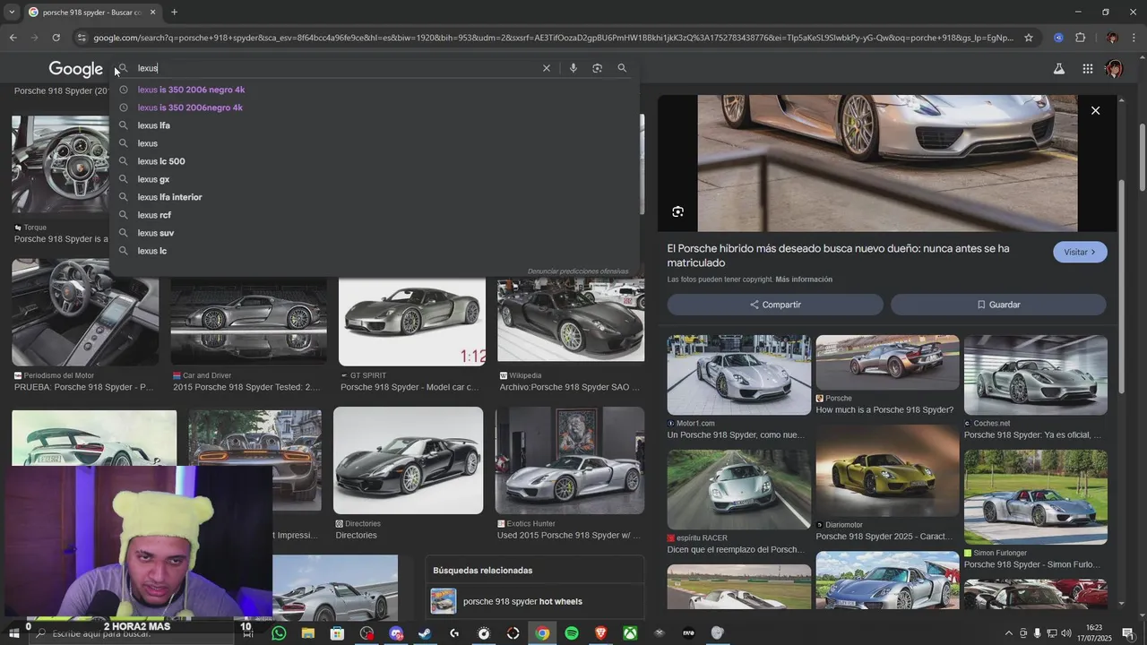The height and width of the screenshot is (645, 1147).
Task: Share the image with Compartir
Action: coord(775,305)
